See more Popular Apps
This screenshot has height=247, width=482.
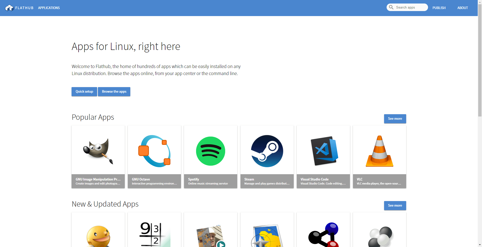pyautogui.click(x=395, y=119)
